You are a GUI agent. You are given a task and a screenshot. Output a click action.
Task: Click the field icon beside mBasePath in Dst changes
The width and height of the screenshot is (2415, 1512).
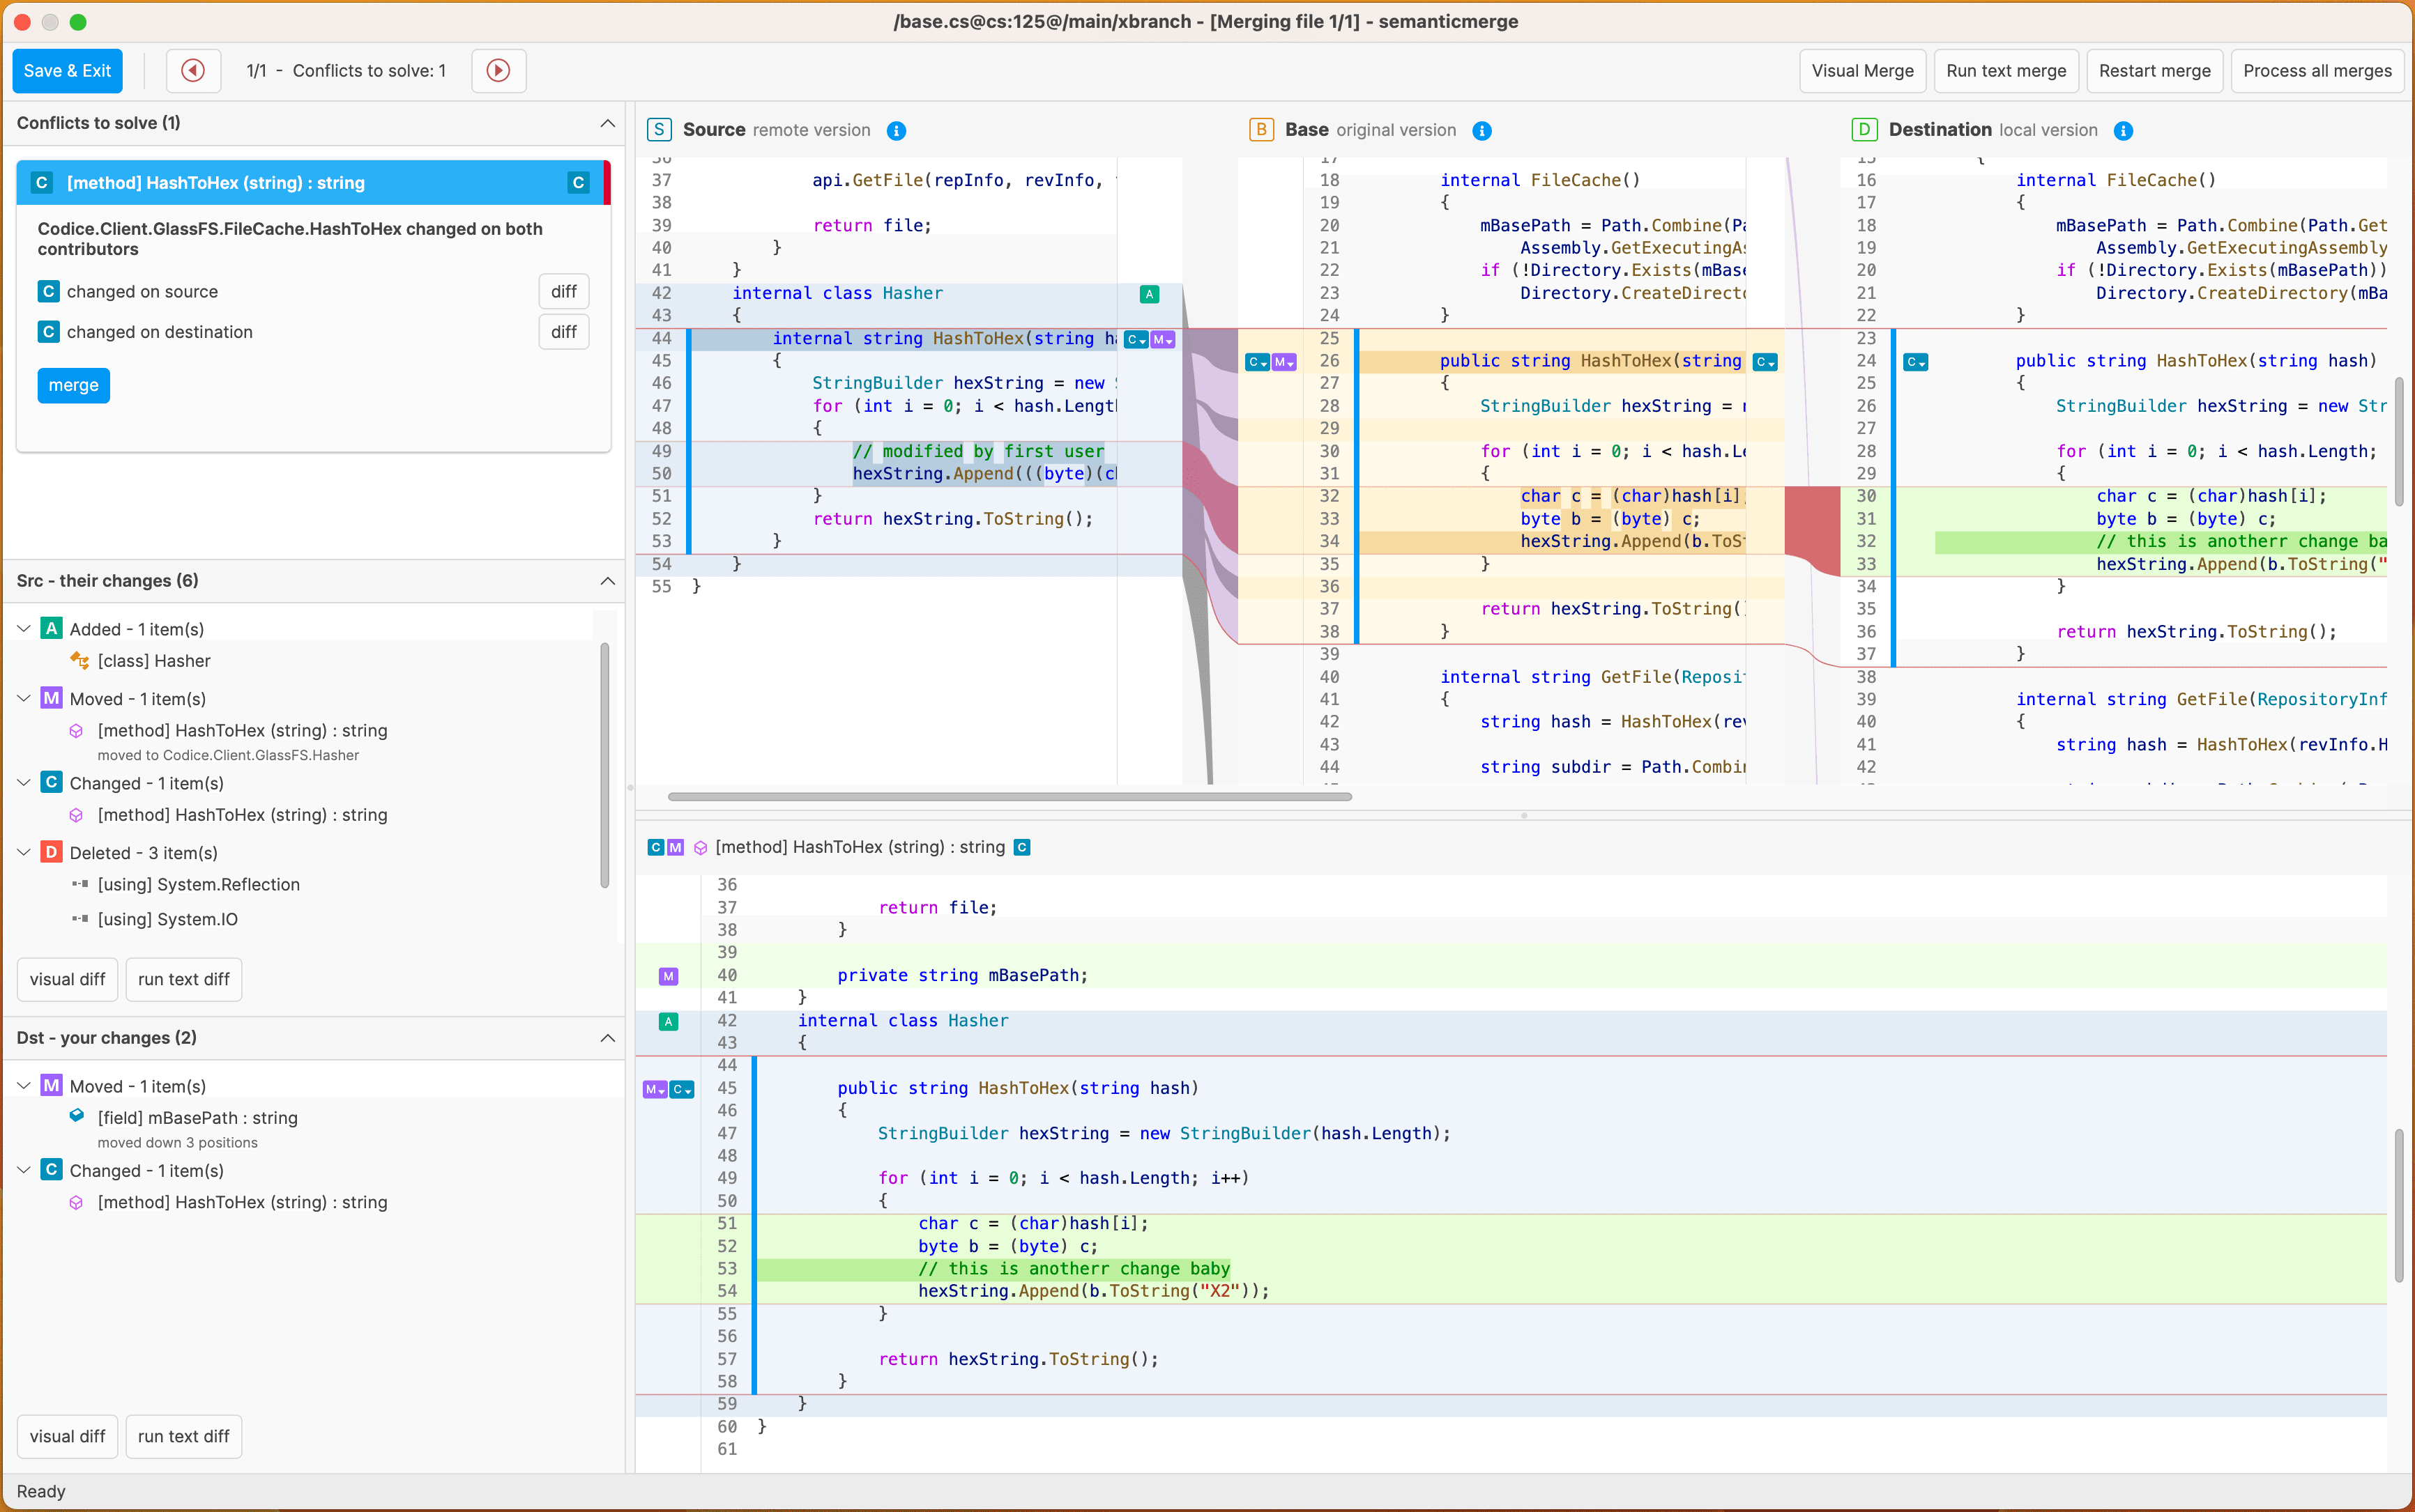(78, 1116)
